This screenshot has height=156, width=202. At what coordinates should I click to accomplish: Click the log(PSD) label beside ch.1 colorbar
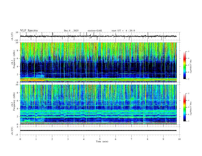pos(191,67)
